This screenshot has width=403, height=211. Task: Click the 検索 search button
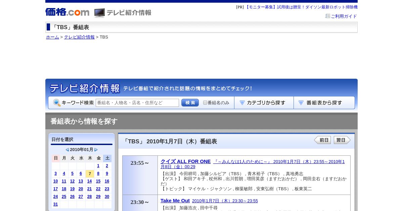pos(190,103)
